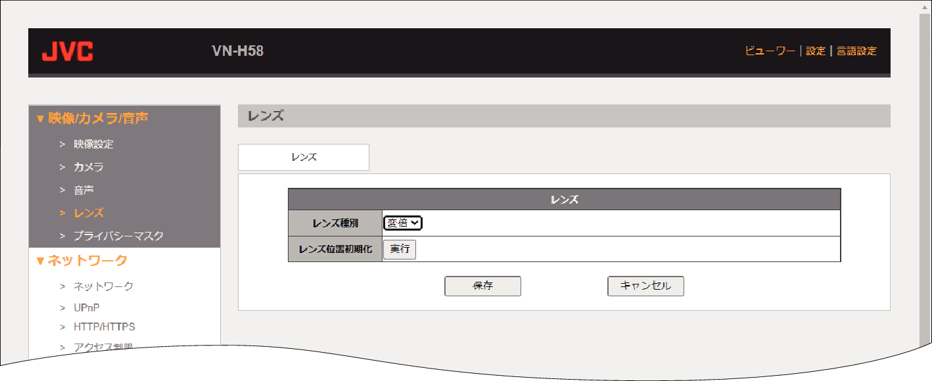Click the VN-H58 model name
This screenshot has height=381, width=932.
coord(237,51)
